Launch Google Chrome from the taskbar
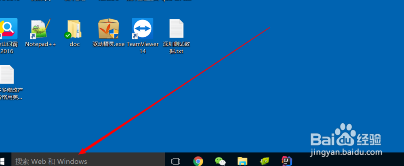 [198, 162]
